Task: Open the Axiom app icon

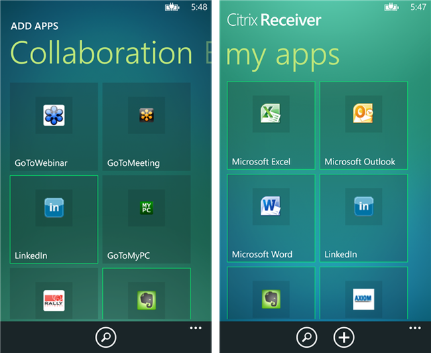Action: (363, 299)
